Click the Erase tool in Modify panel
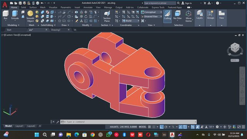The width and height of the screenshot is (247, 139). (x=76, y=20)
